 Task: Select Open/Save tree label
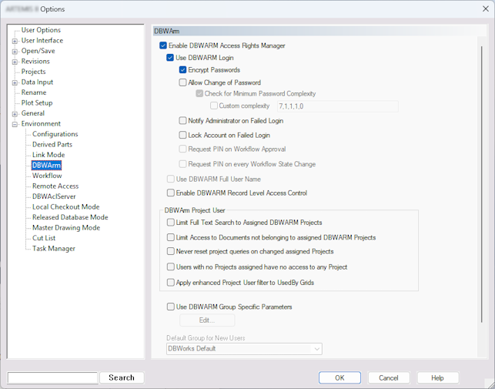38,51
